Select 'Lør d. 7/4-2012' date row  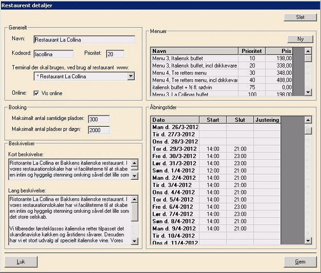click(x=216, y=214)
